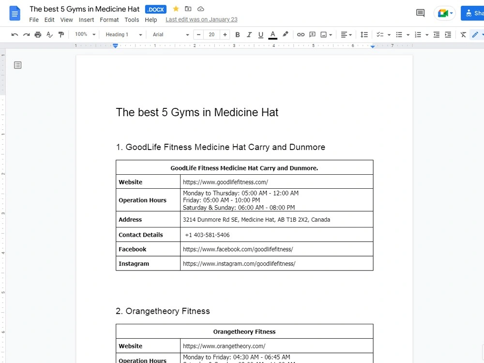
Task: Click the orangetheory.com website URL
Action: 224,346
